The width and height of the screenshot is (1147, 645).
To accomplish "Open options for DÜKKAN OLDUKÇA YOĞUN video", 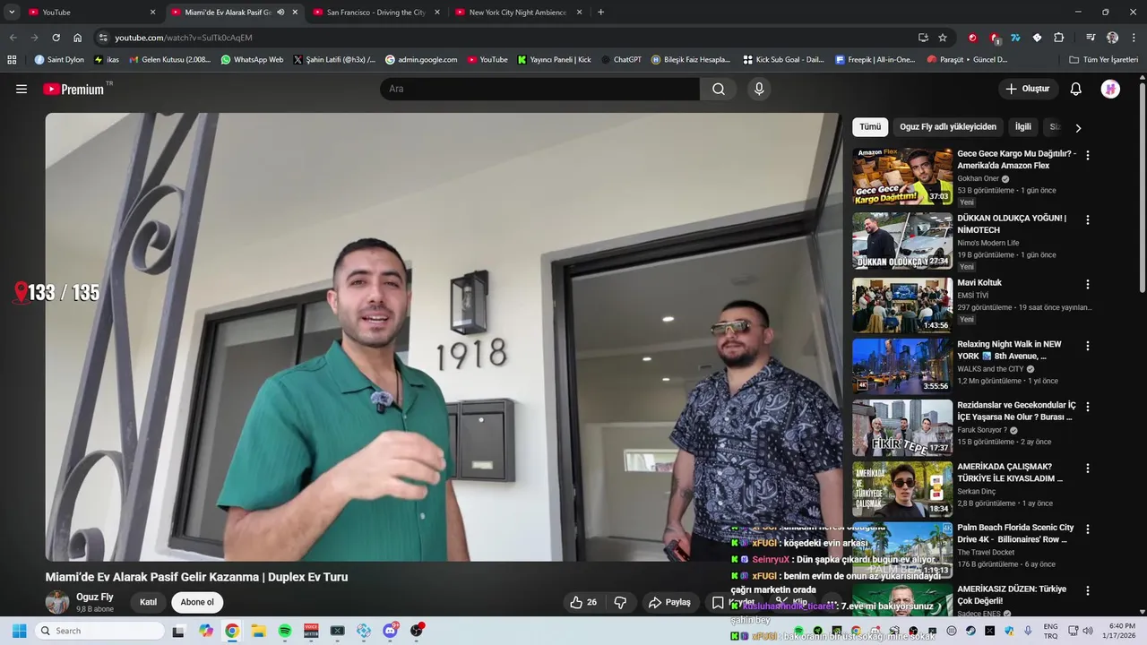I will [1088, 219].
